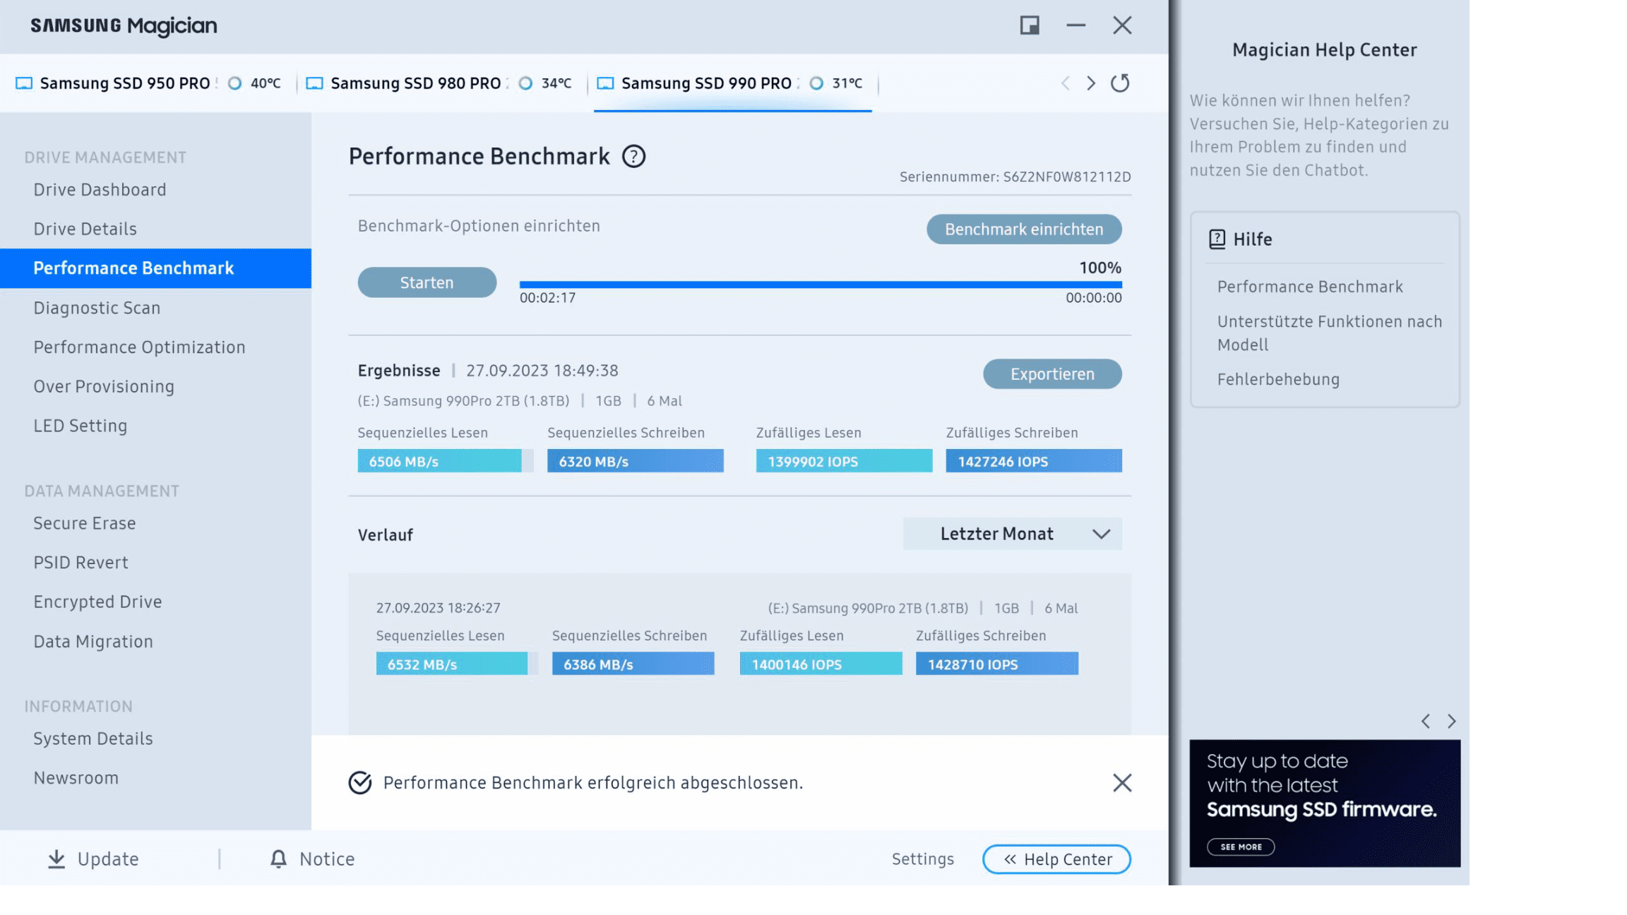Go to previous help center banner
The width and height of the screenshot is (1627, 915).
1426,721
